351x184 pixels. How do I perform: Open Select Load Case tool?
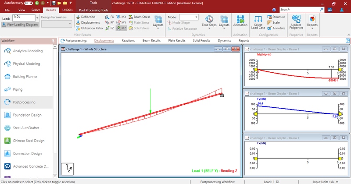click(x=259, y=22)
